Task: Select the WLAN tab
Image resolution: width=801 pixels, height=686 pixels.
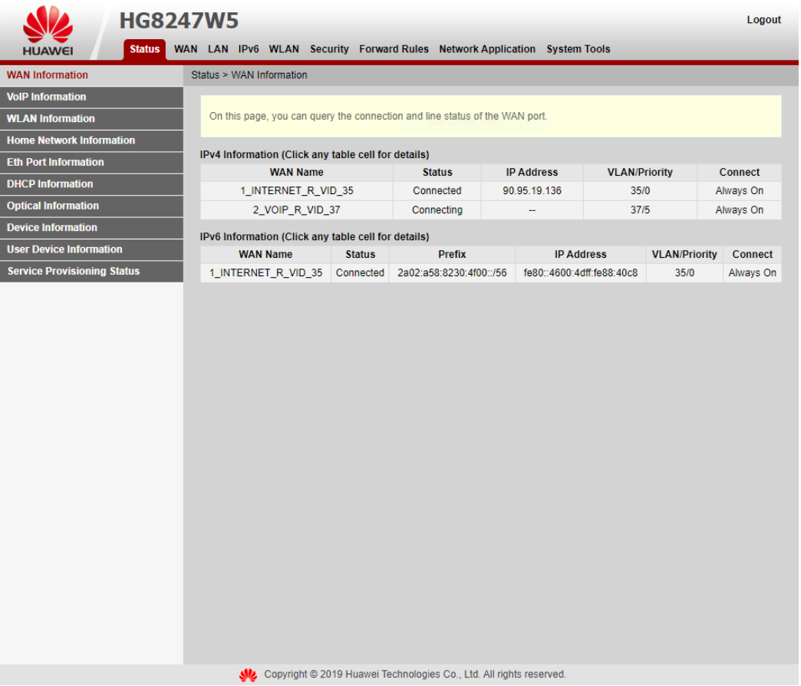Action: [x=284, y=49]
